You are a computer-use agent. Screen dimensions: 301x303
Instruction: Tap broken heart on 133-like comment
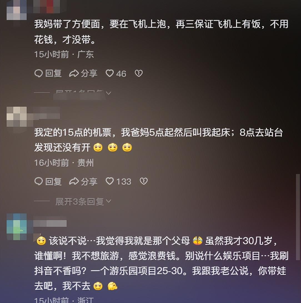pos(144,181)
